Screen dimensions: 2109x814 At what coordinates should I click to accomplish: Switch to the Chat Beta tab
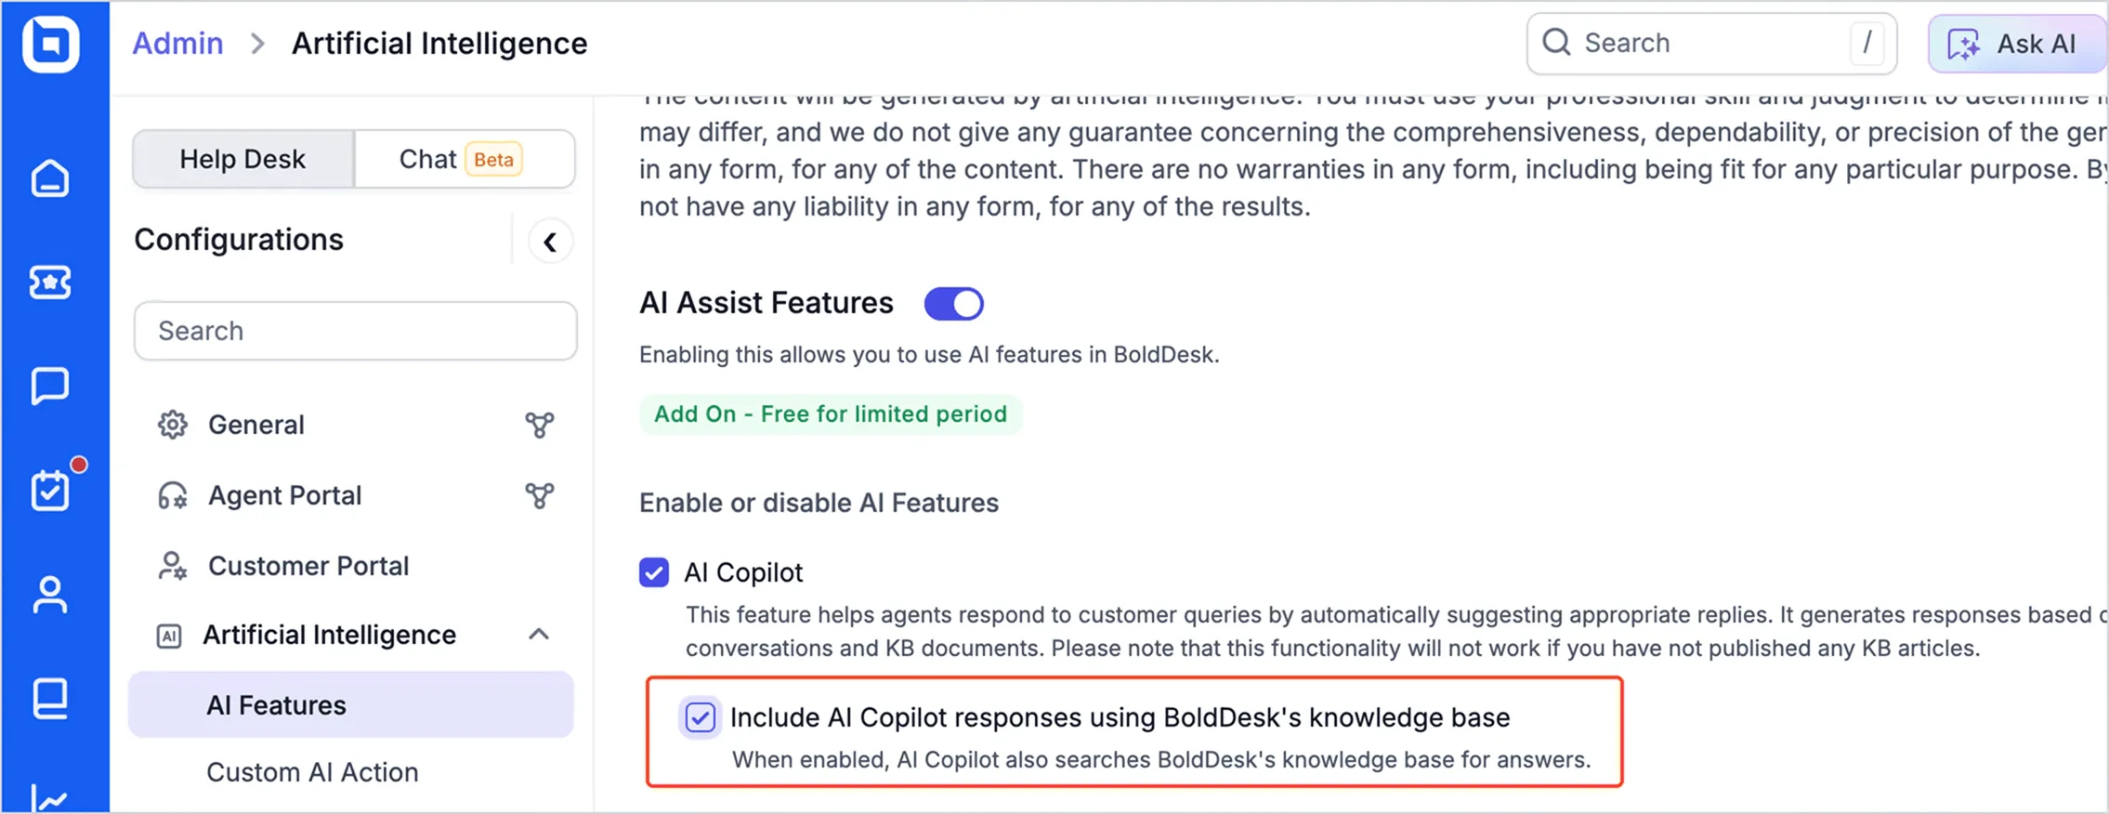click(x=464, y=159)
